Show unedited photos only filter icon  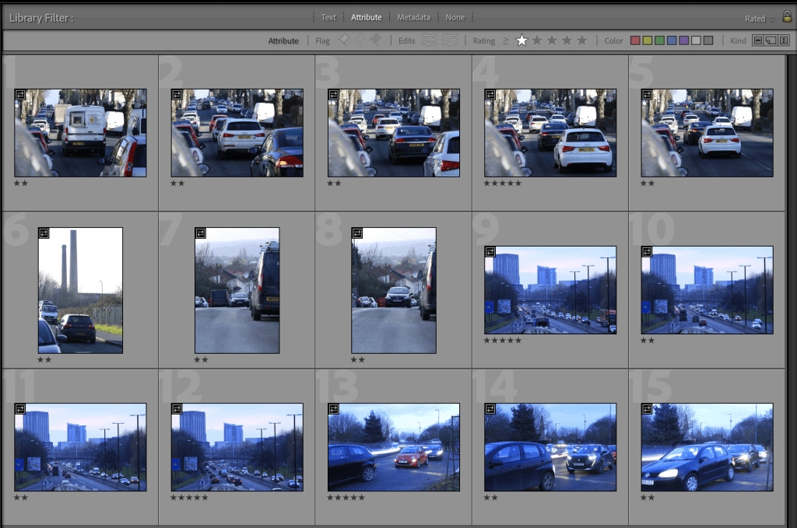point(451,40)
